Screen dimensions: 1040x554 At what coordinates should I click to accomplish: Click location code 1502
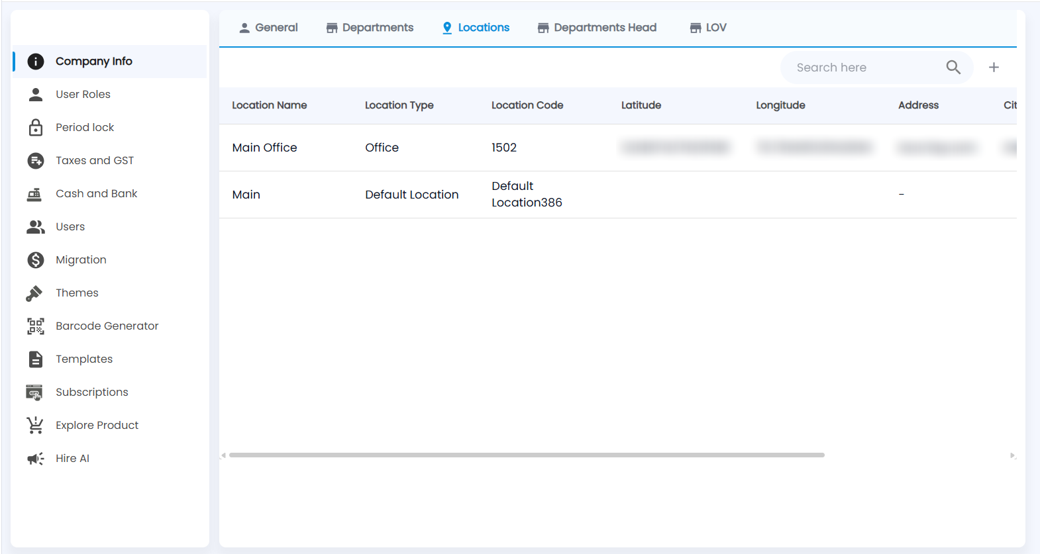point(504,148)
